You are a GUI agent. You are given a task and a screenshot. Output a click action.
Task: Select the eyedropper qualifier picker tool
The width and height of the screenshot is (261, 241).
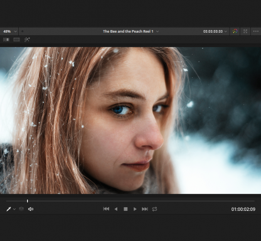(9, 209)
